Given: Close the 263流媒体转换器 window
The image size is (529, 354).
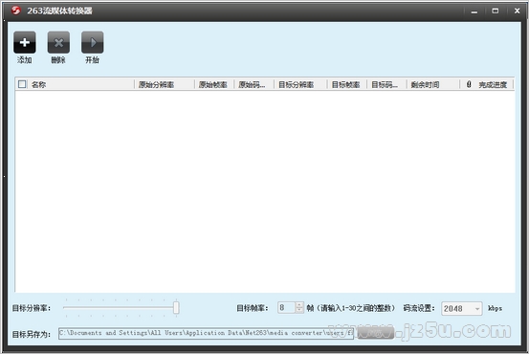Looking at the screenshot, I should coord(517,11).
